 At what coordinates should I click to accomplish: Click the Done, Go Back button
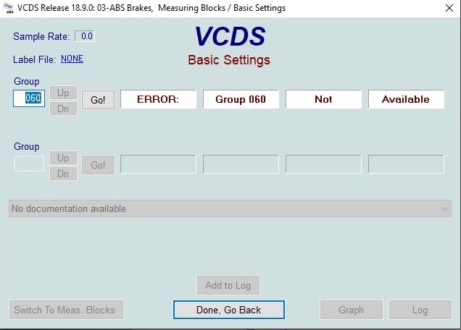[x=229, y=310]
